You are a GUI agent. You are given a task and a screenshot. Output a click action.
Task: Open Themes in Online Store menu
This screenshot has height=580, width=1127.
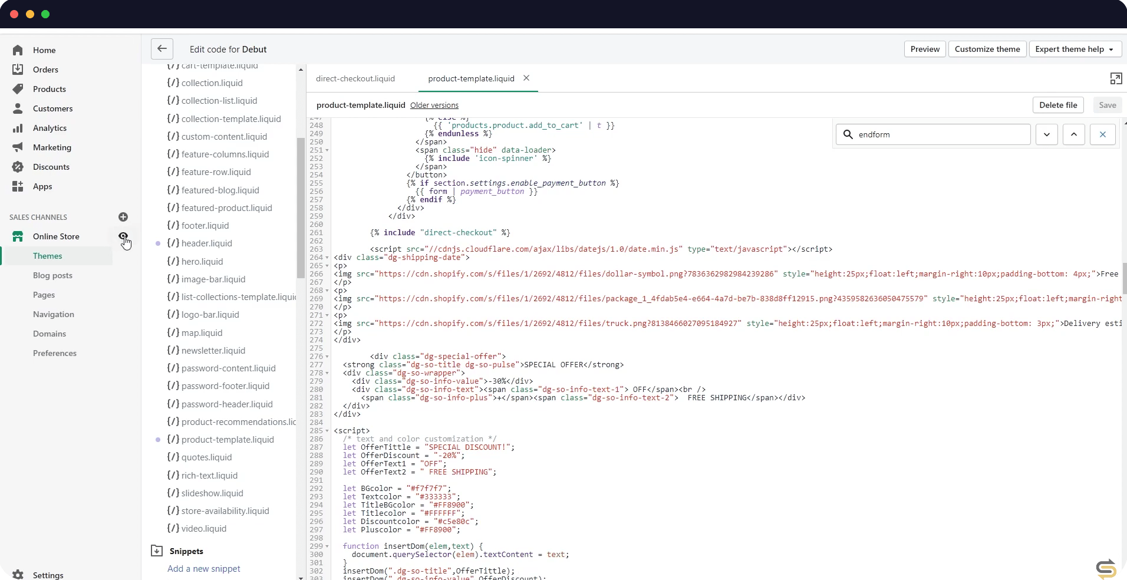click(47, 256)
